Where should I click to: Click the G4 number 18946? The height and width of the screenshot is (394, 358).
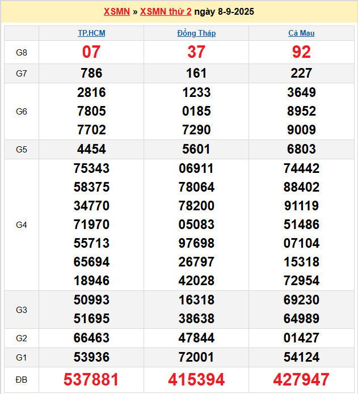(91, 281)
